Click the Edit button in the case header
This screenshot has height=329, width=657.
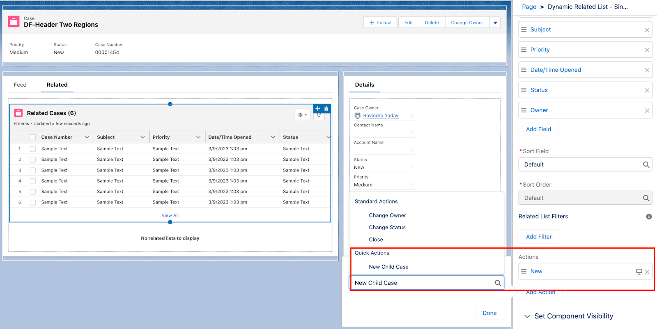click(x=409, y=23)
